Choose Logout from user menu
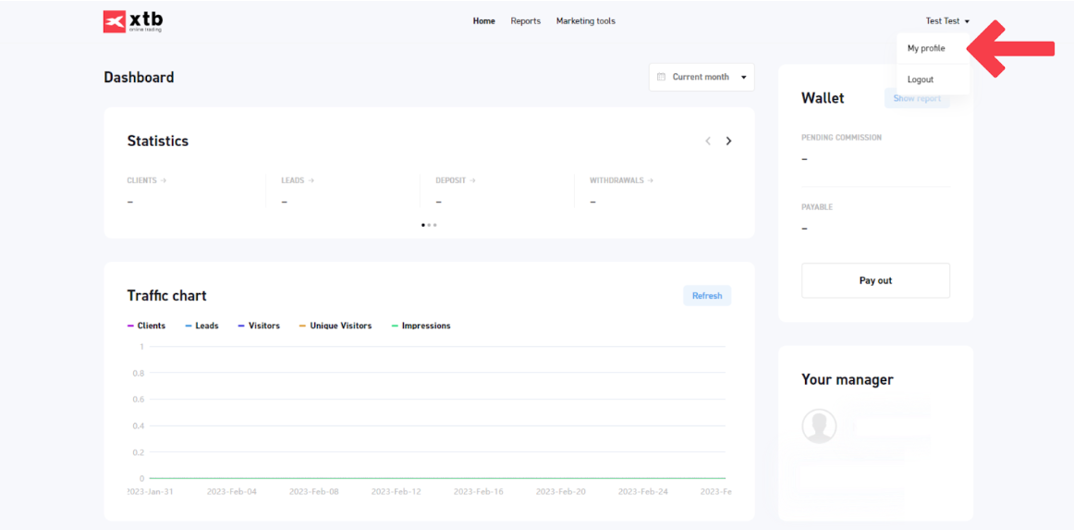 tap(921, 80)
